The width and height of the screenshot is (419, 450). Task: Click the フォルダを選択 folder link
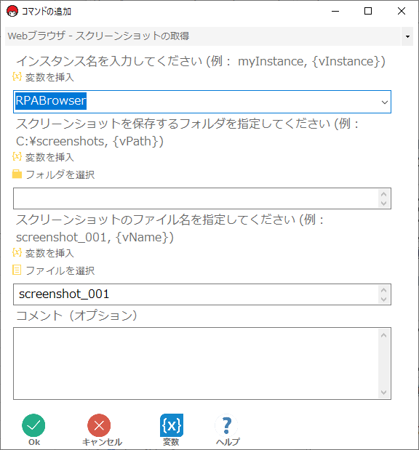pos(60,174)
